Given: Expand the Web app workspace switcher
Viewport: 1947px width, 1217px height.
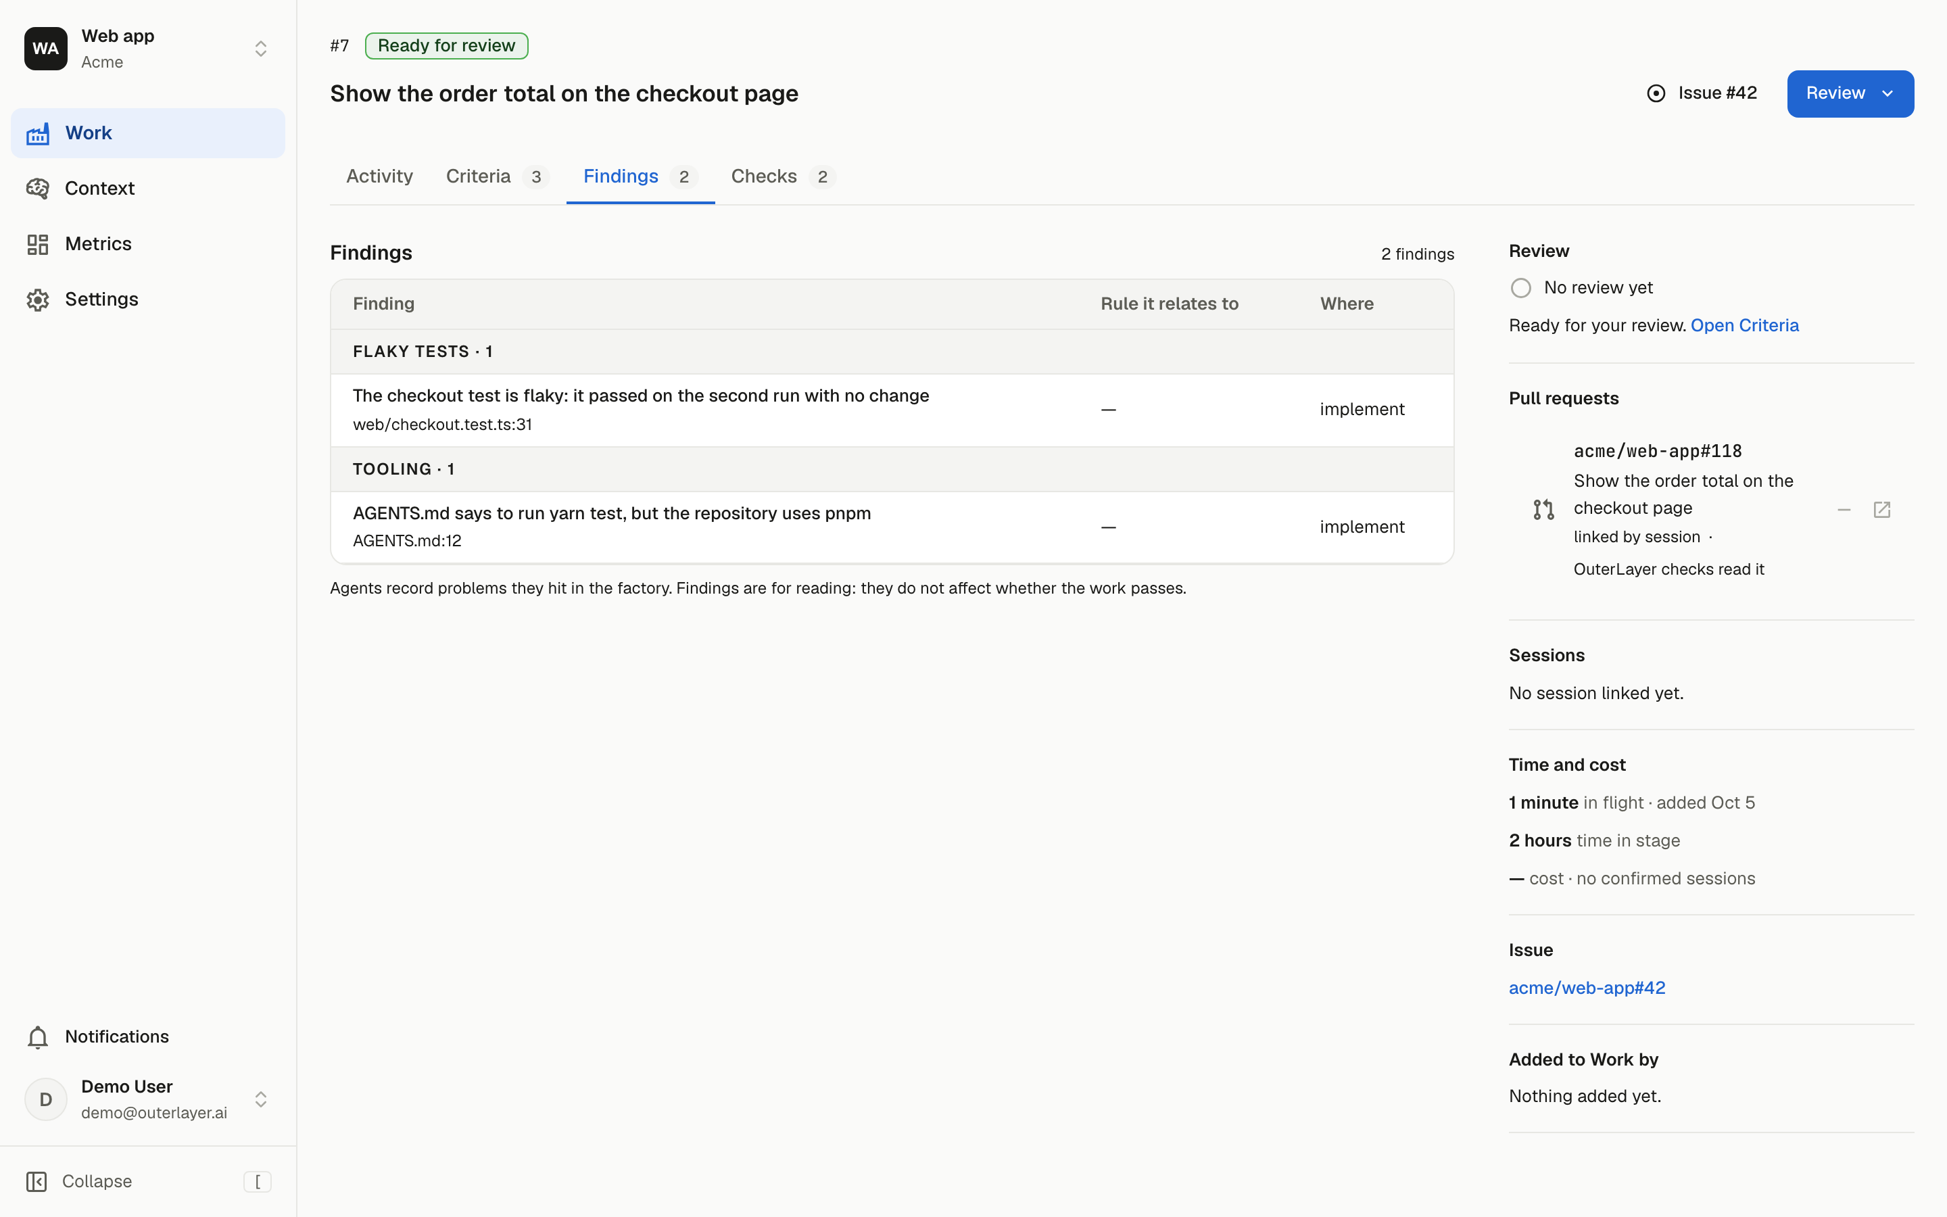Looking at the screenshot, I should [x=261, y=48].
